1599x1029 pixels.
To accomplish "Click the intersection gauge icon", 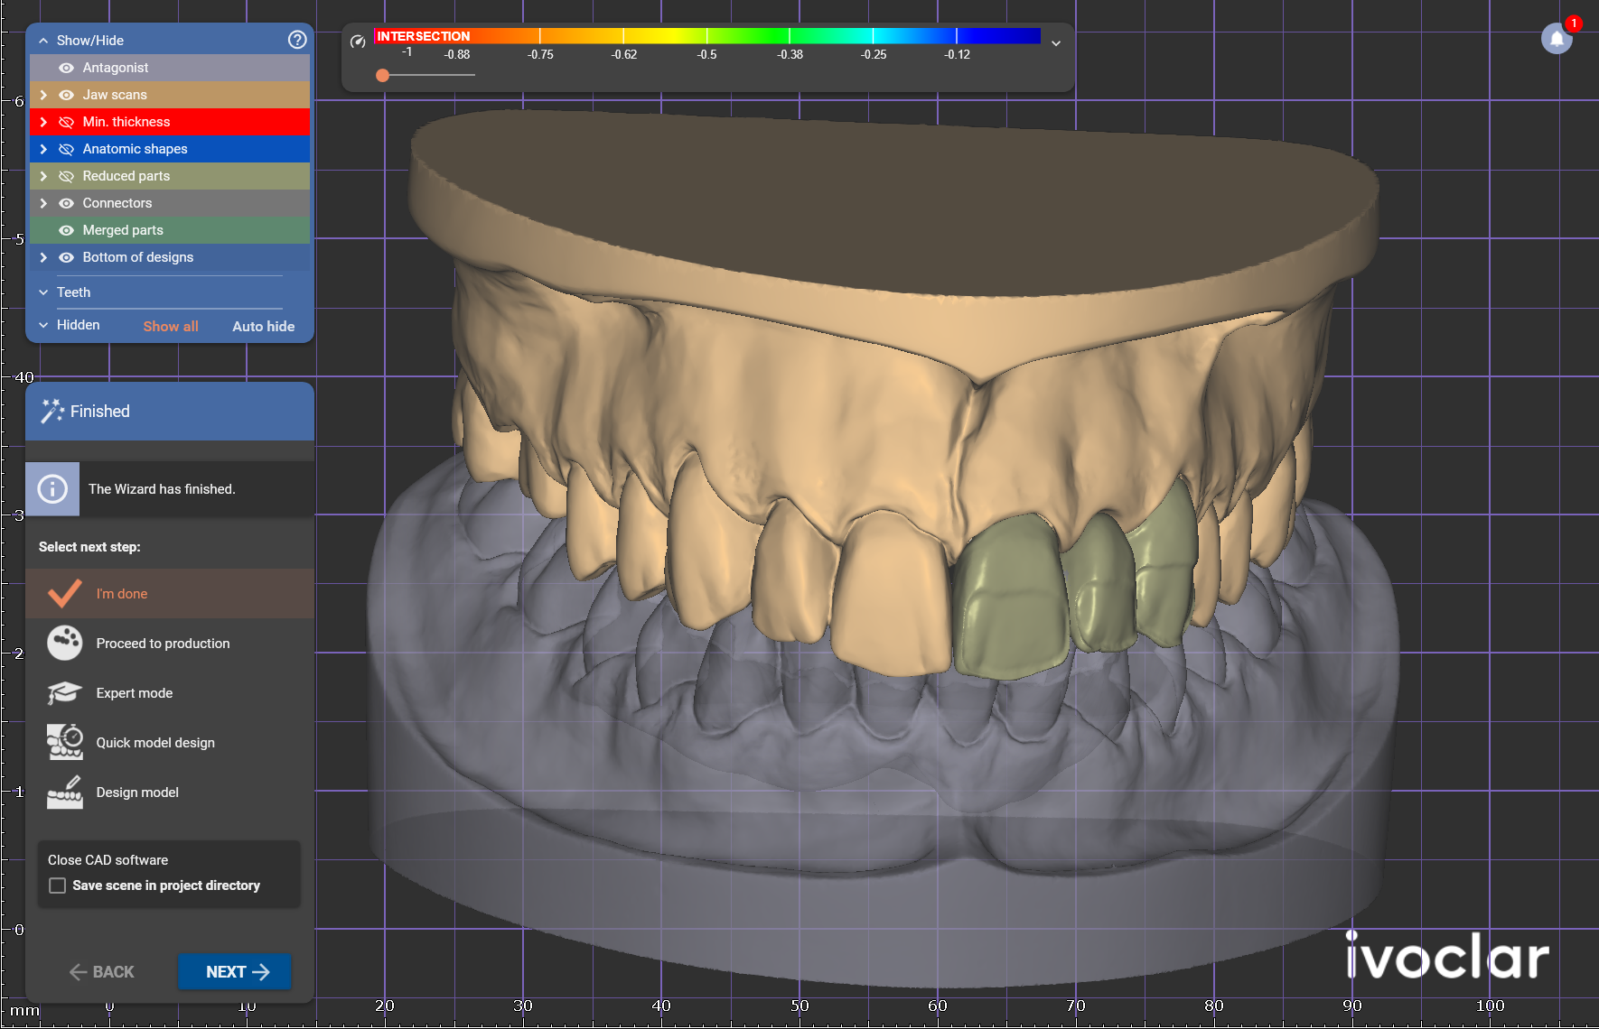I will pyautogui.click(x=358, y=41).
